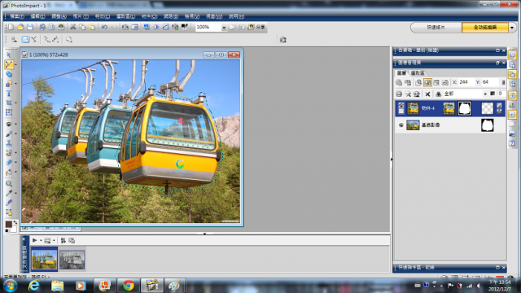This screenshot has height=293, width=521.
Task: Select the Eraser tool
Action: pos(9,163)
